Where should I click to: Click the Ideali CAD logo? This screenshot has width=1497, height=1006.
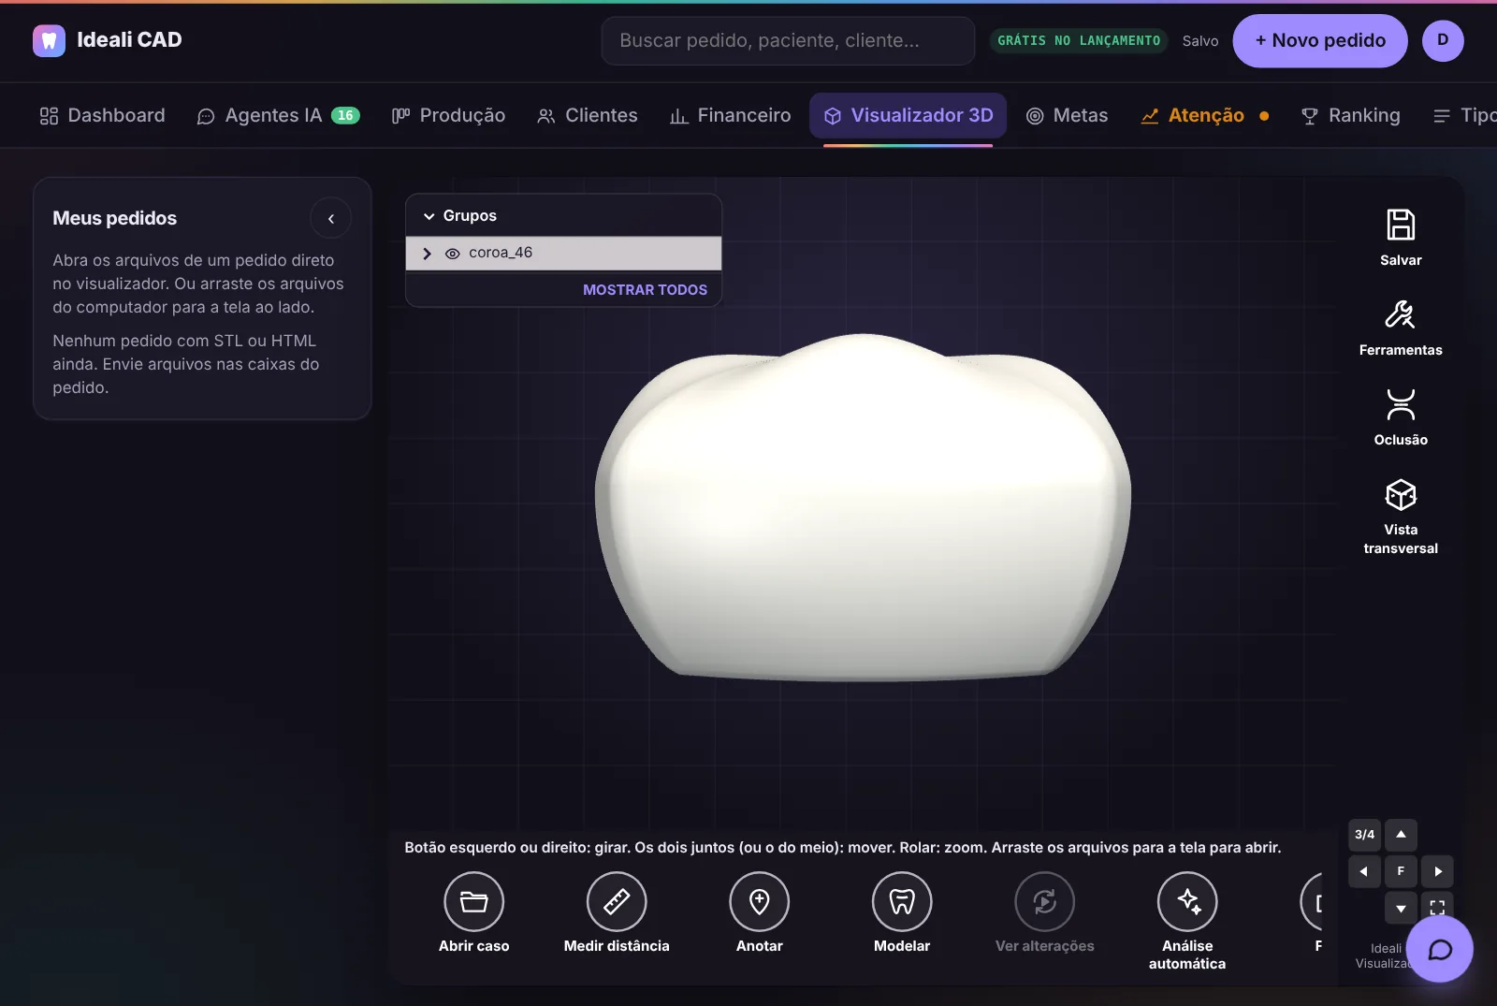pyautogui.click(x=49, y=40)
